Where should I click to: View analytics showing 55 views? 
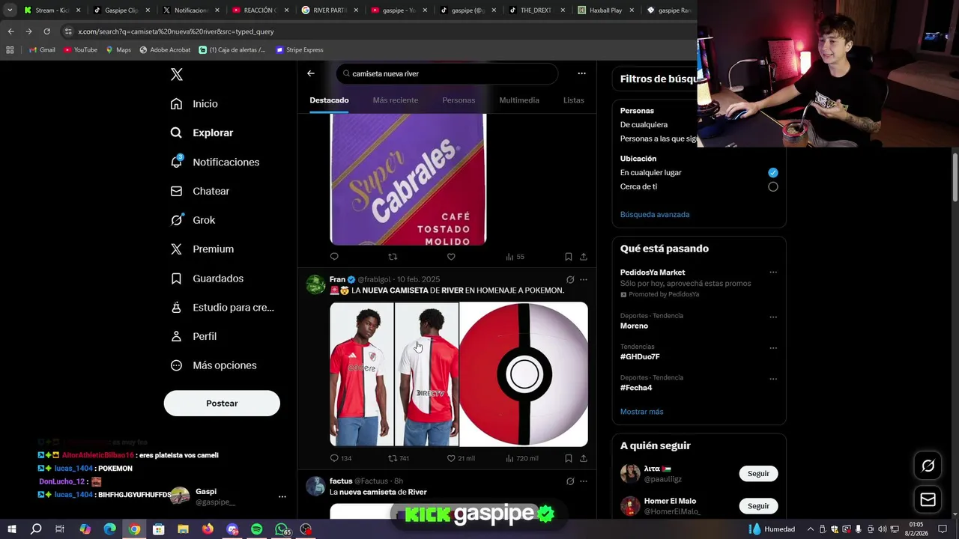click(515, 257)
